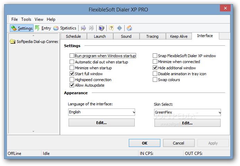The height and width of the screenshot is (166, 240).
Task: Click the Apply button
Action: pos(213,143)
